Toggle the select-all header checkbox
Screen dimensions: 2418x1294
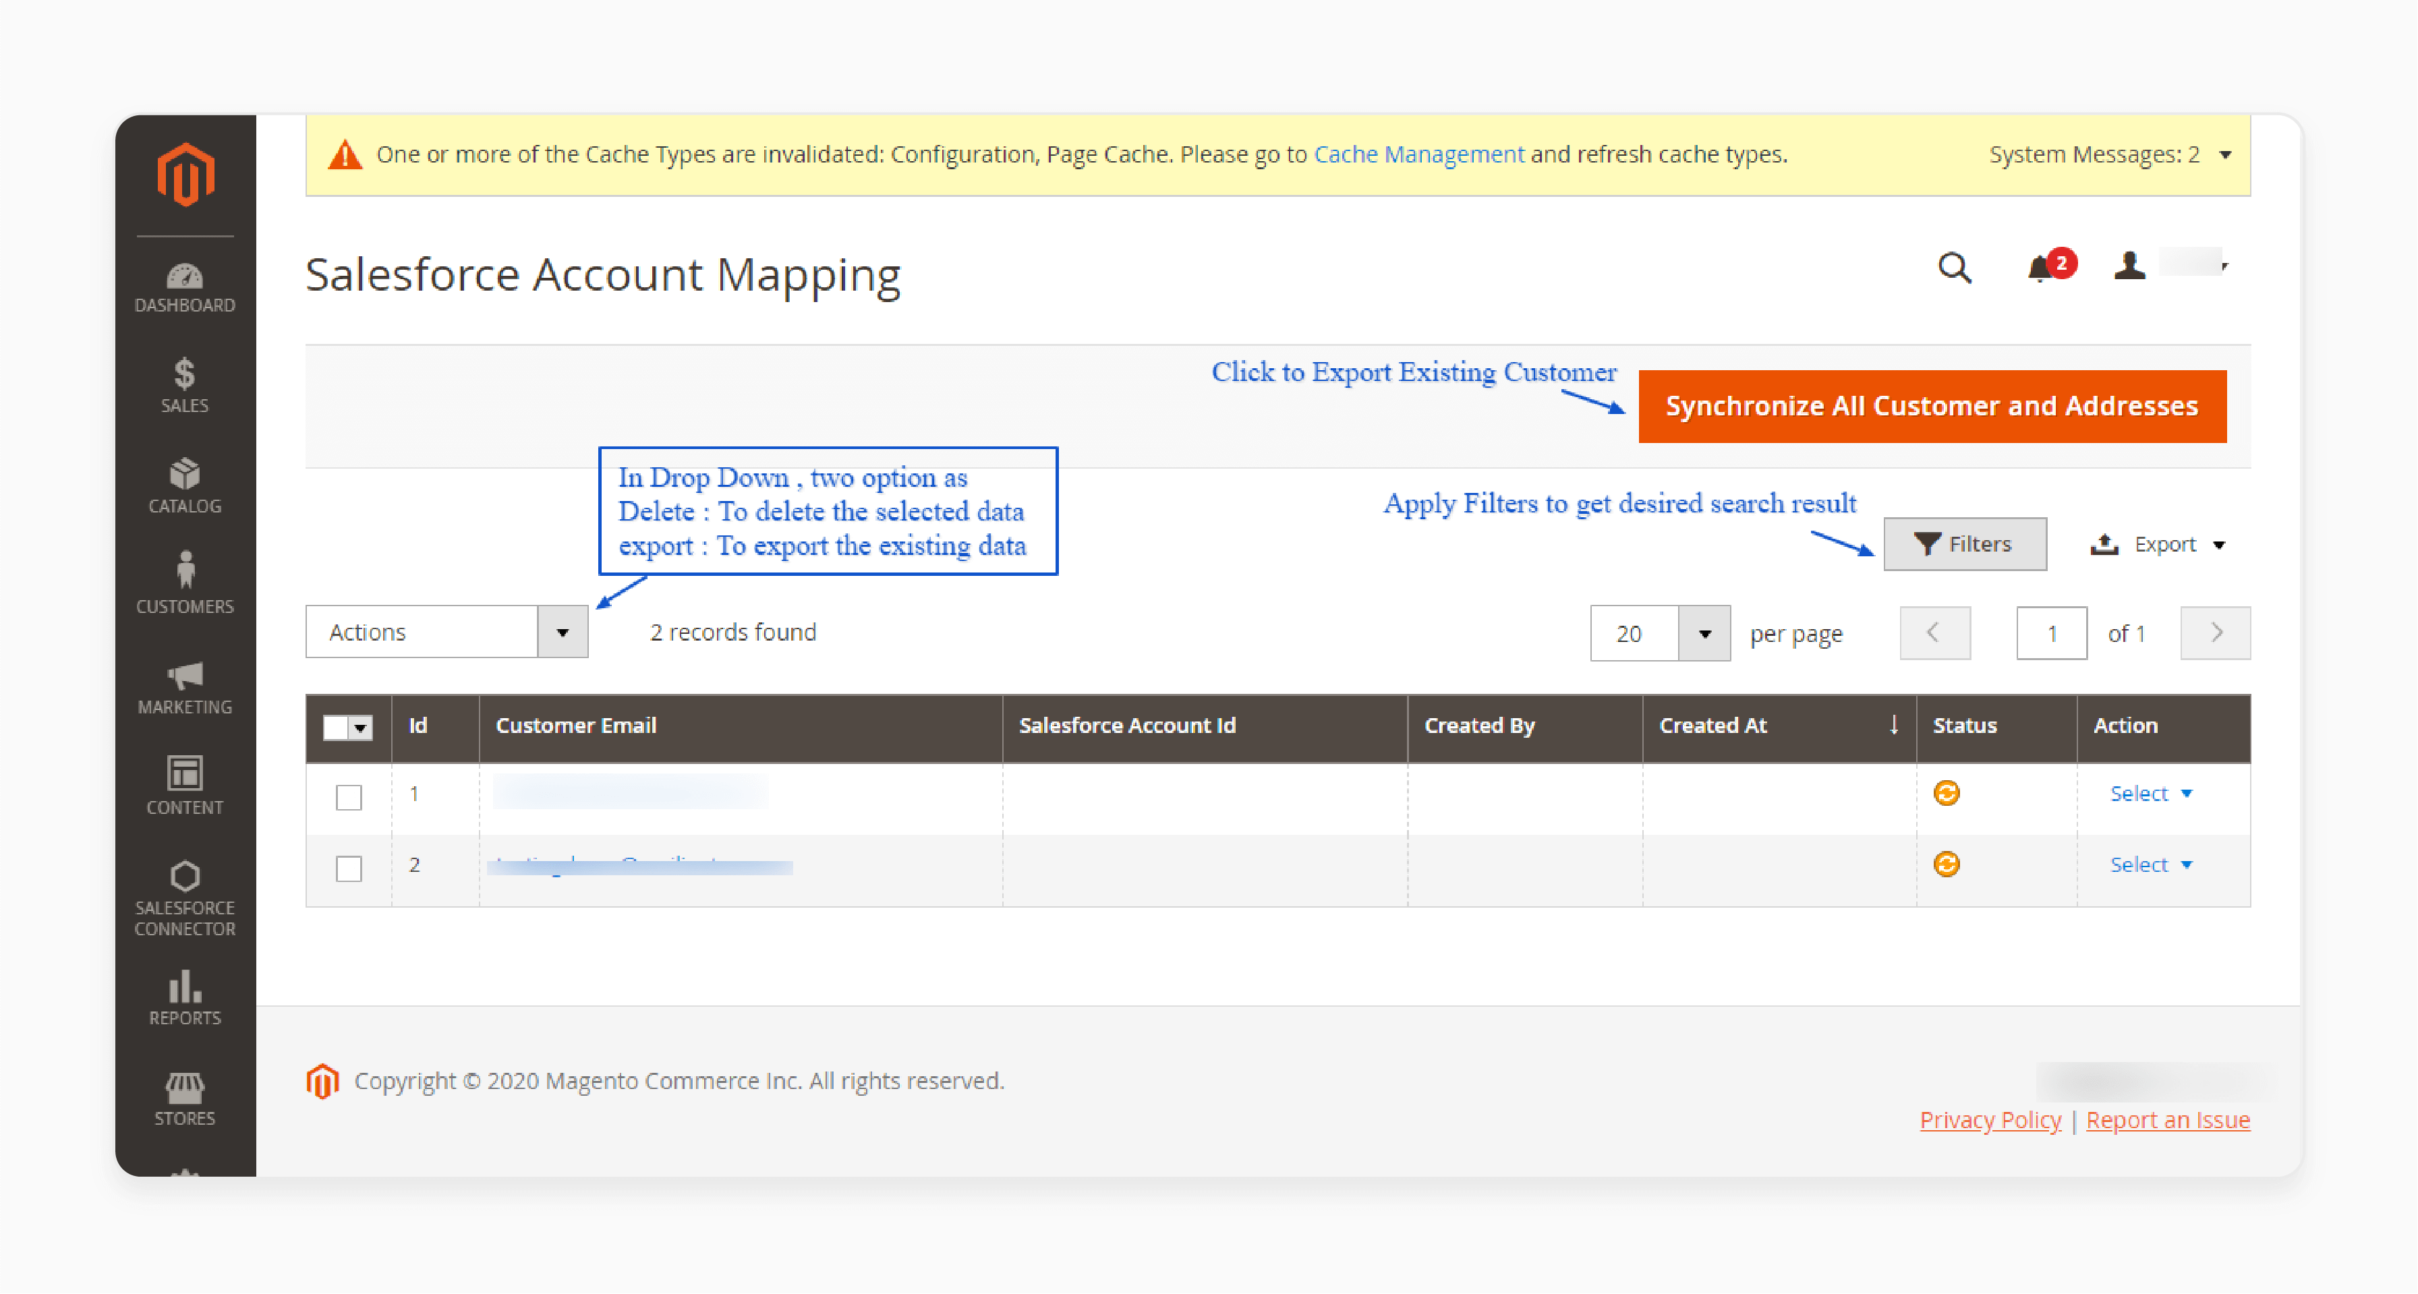(x=335, y=727)
